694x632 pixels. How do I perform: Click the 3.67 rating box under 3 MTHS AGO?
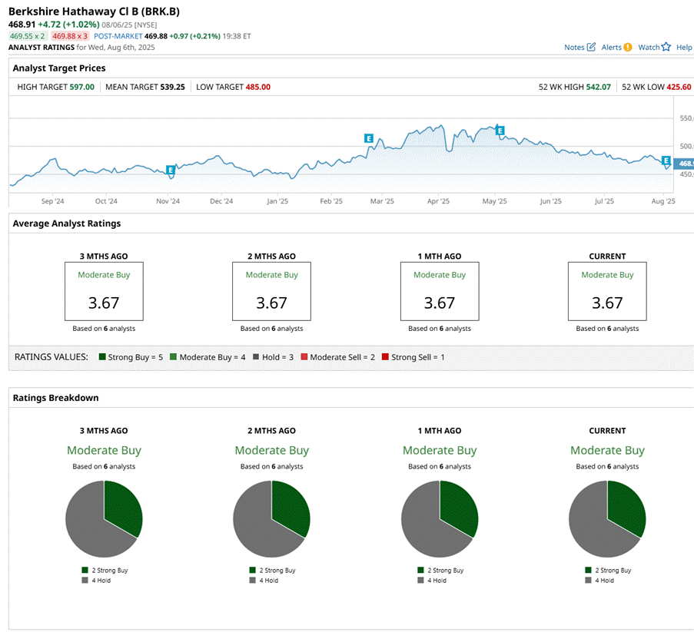pos(104,292)
